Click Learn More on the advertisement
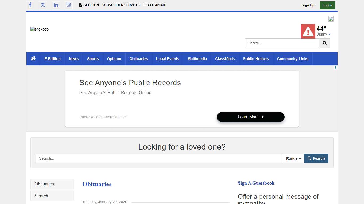Viewport: 364px width, 204px height. click(x=250, y=117)
